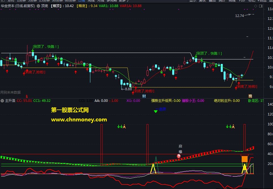Click the red VAR1A: 10.88 value
The image size is (273, 189).
tap(131, 6)
